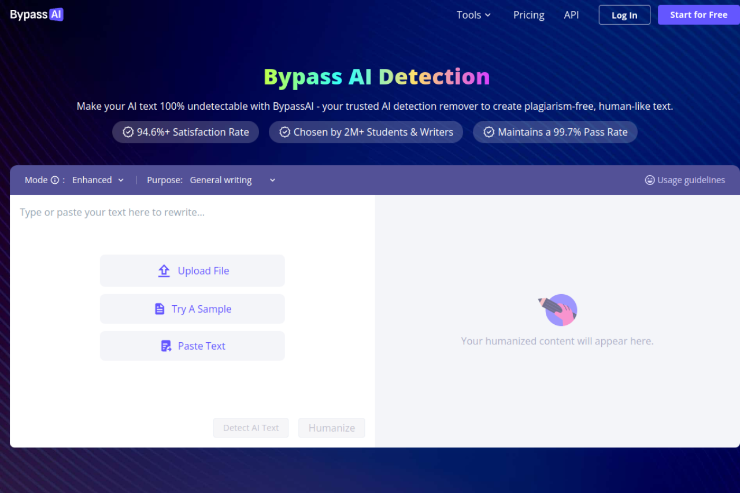Click the Mode info icon
The width and height of the screenshot is (740, 493).
(55, 180)
